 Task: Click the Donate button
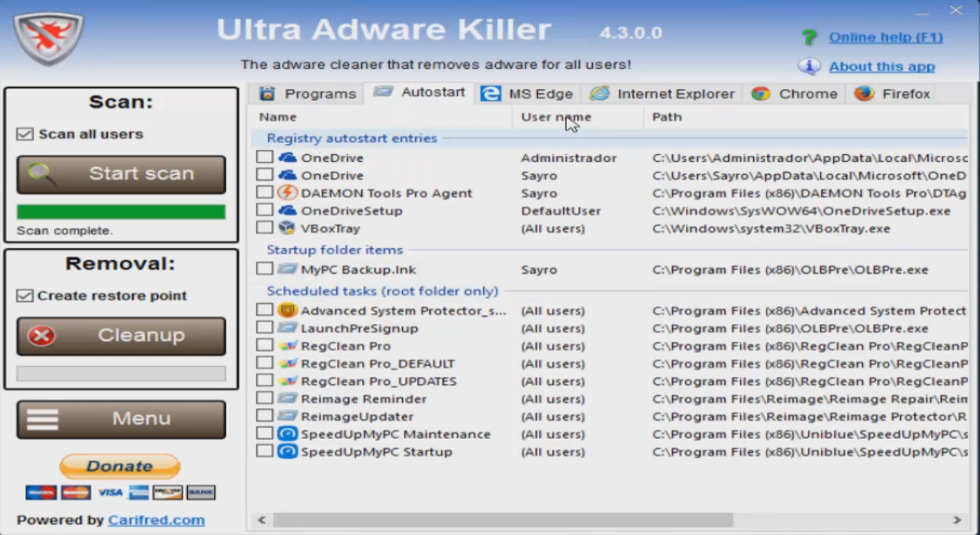click(120, 466)
